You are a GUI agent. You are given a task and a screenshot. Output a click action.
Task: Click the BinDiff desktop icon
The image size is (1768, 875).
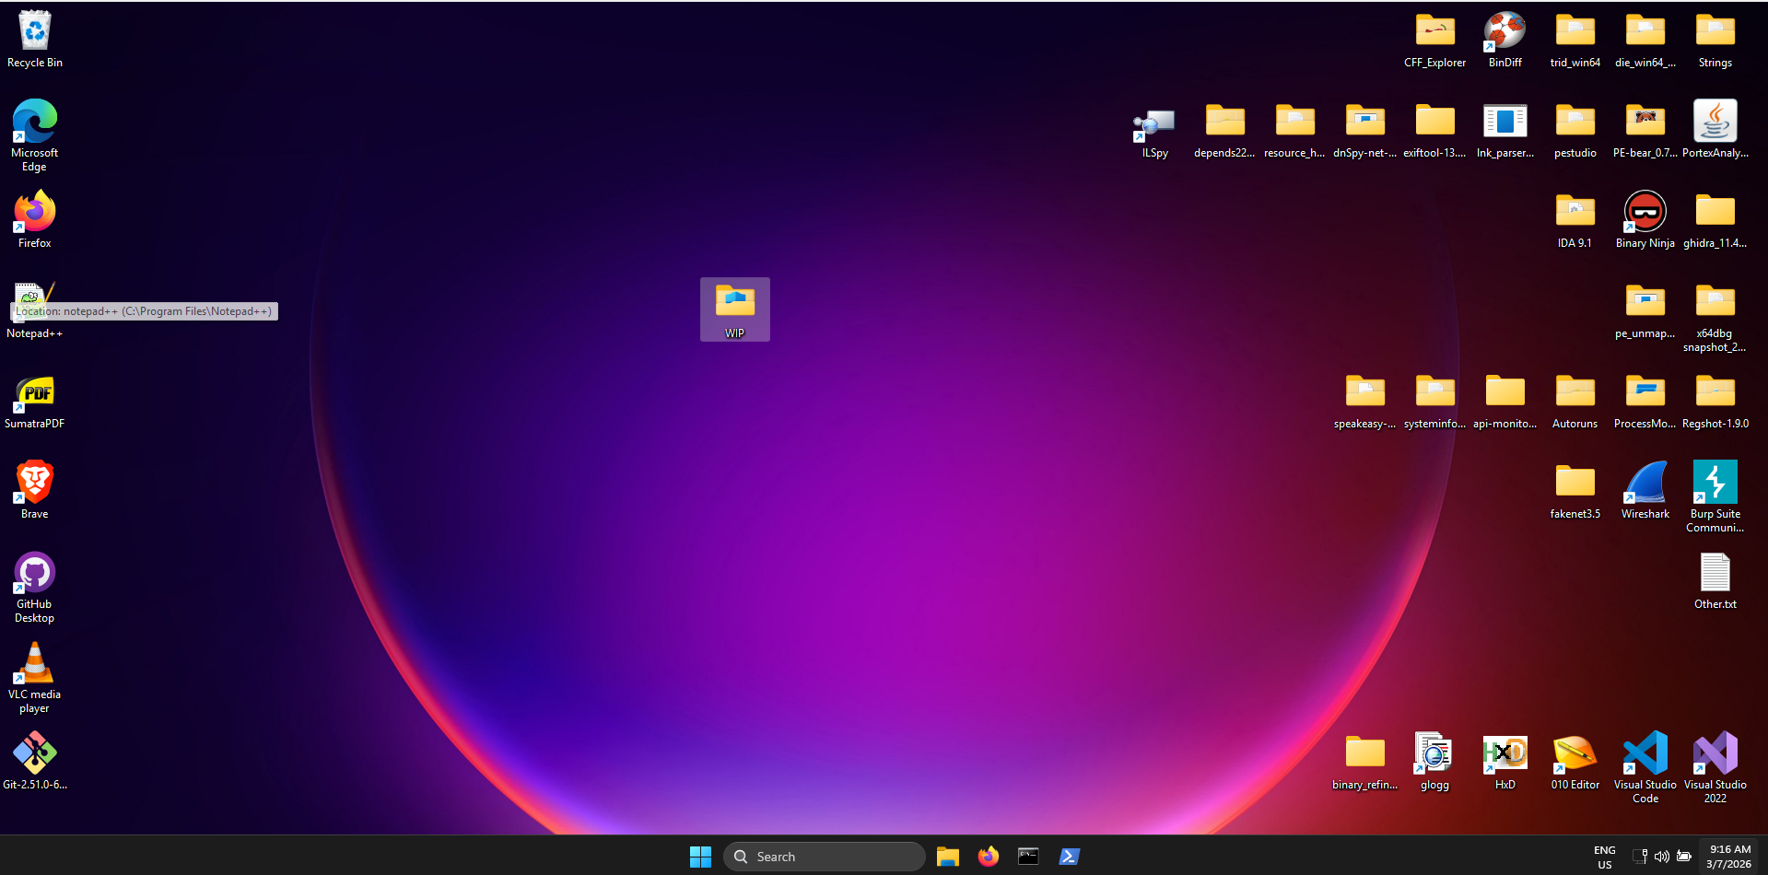point(1505,32)
